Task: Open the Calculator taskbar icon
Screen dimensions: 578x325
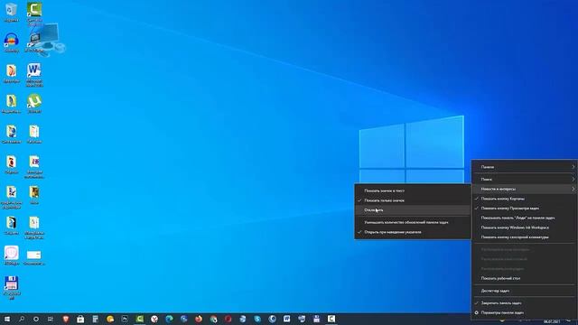Action: 95,319
